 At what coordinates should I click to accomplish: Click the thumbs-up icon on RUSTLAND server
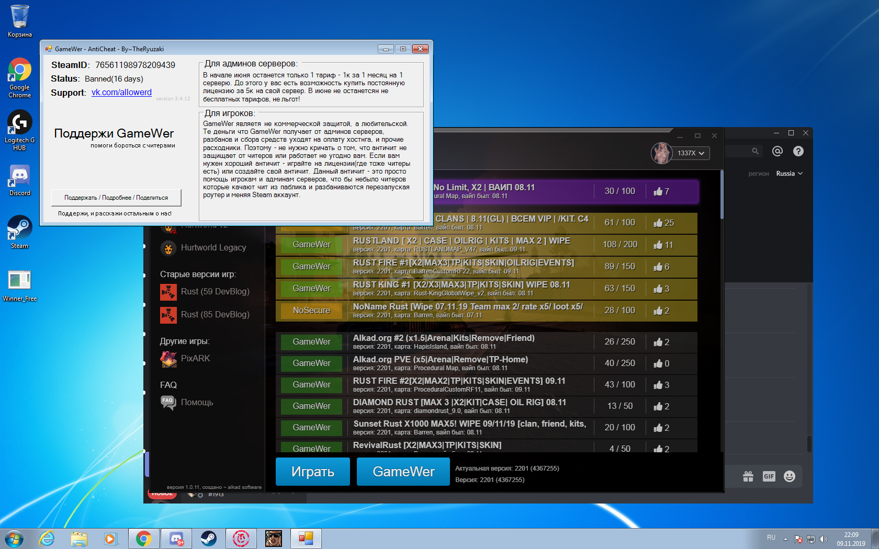coord(658,245)
